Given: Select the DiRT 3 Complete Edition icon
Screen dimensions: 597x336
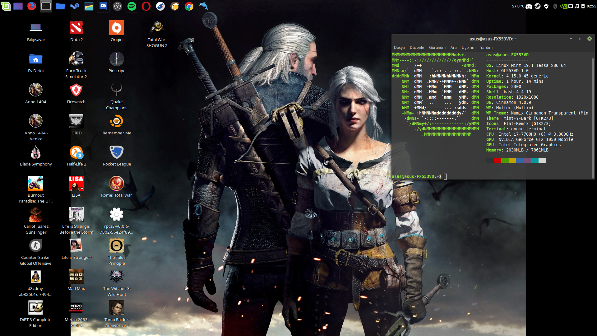Looking at the screenshot, I should pos(36,314).
